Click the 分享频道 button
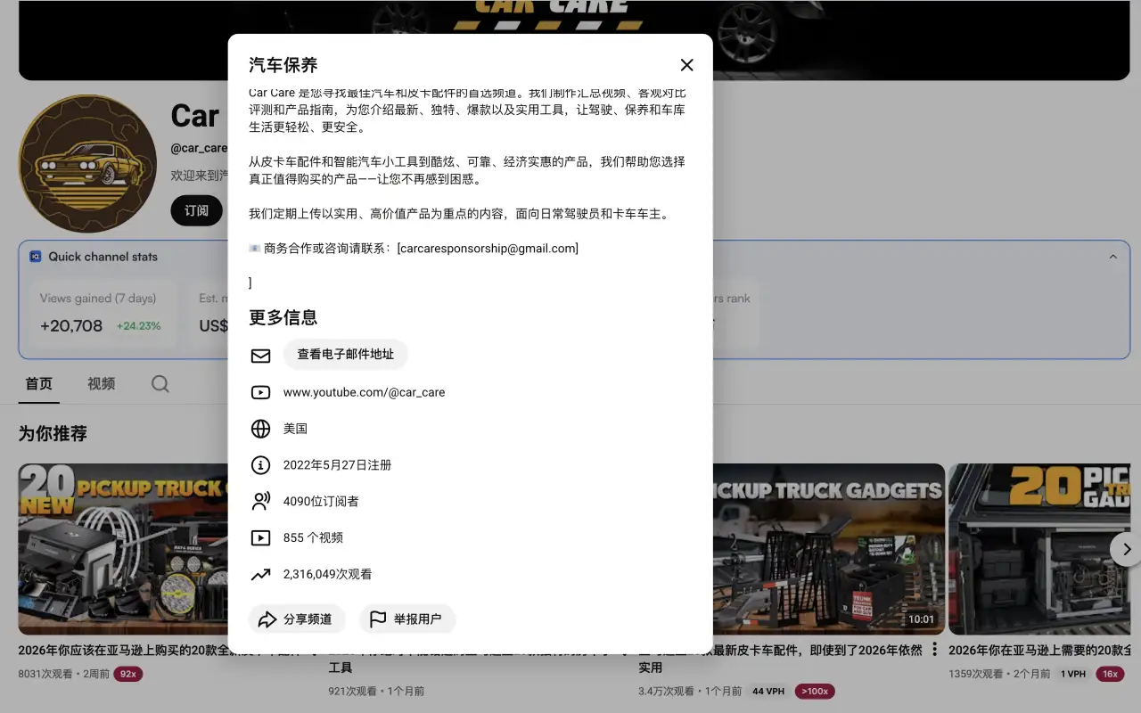This screenshot has width=1141, height=713. pos(297,619)
